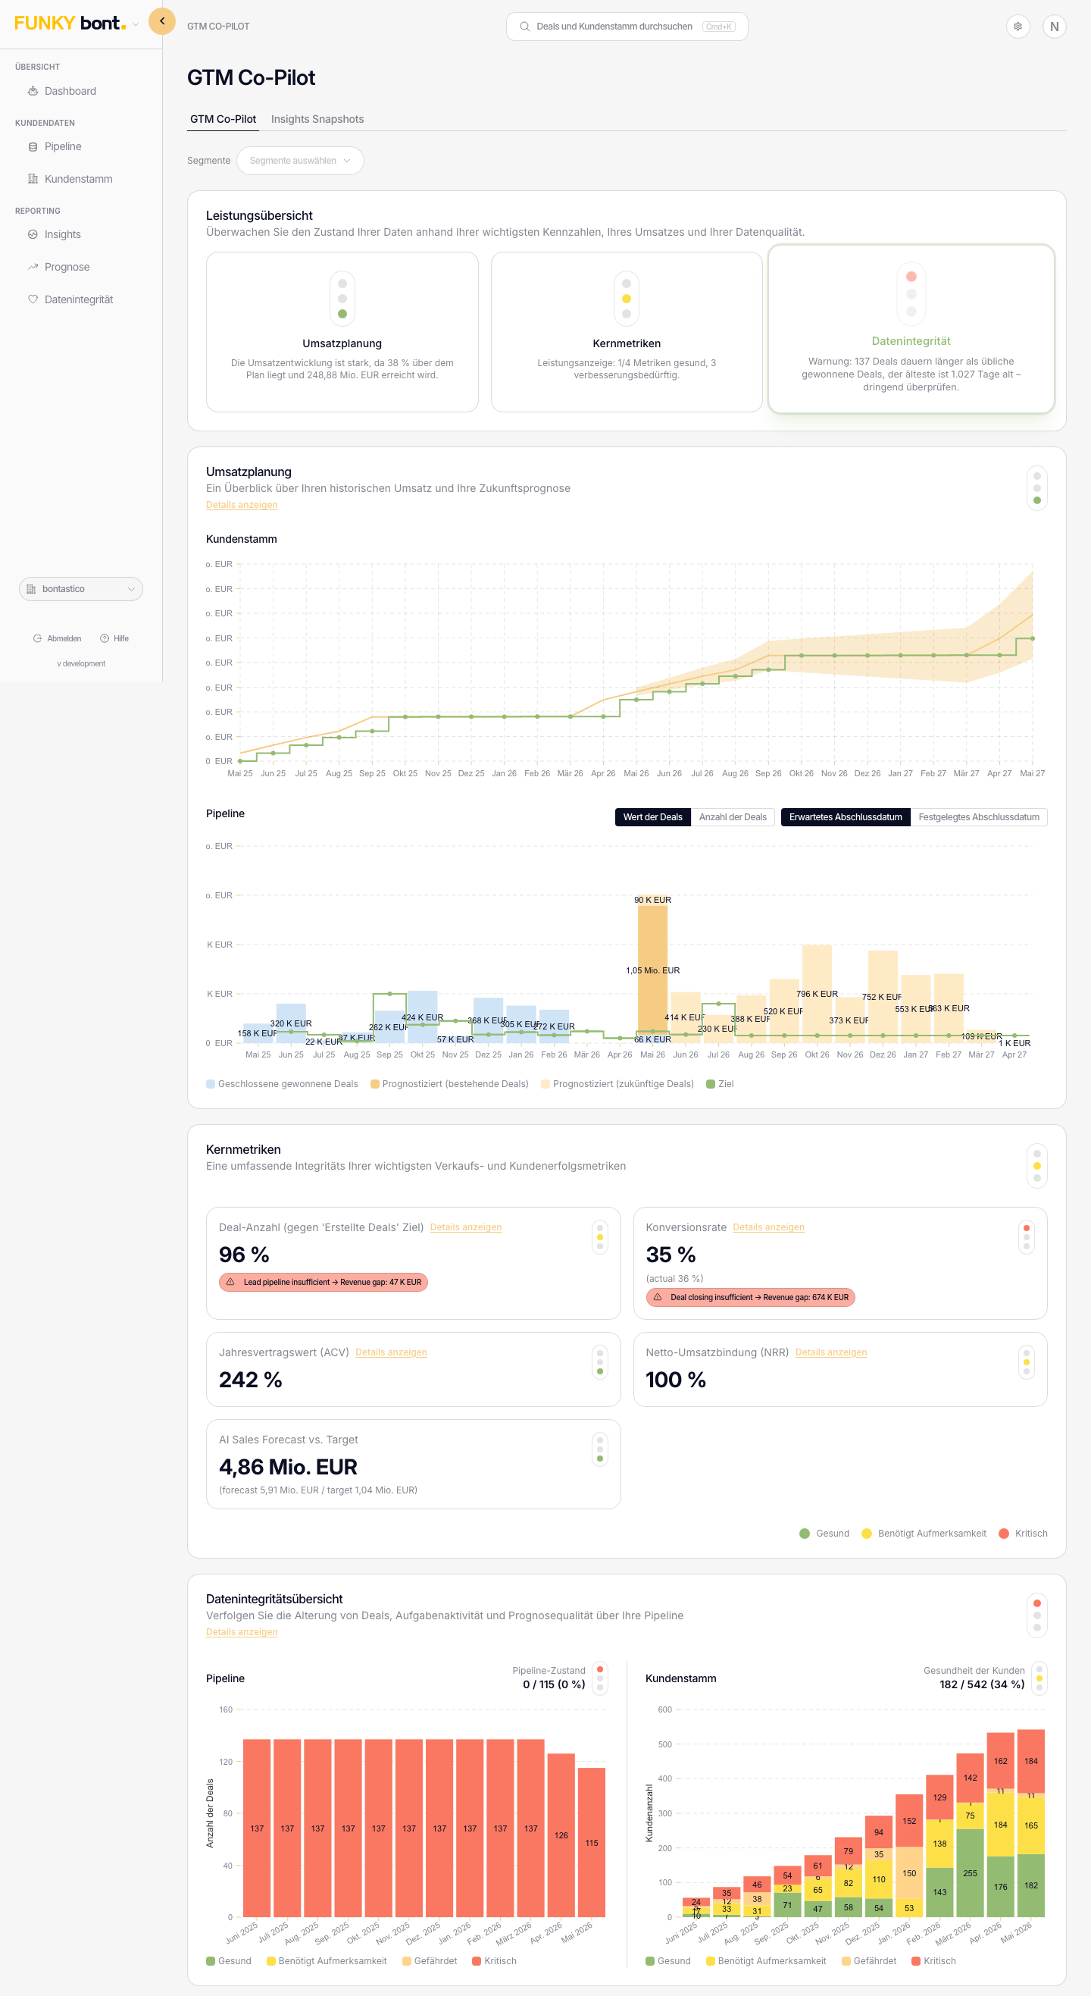Toggle Prognostiziert (bestehende Deals) legend
Viewport: 1091px width, 1996px height.
450,1084
